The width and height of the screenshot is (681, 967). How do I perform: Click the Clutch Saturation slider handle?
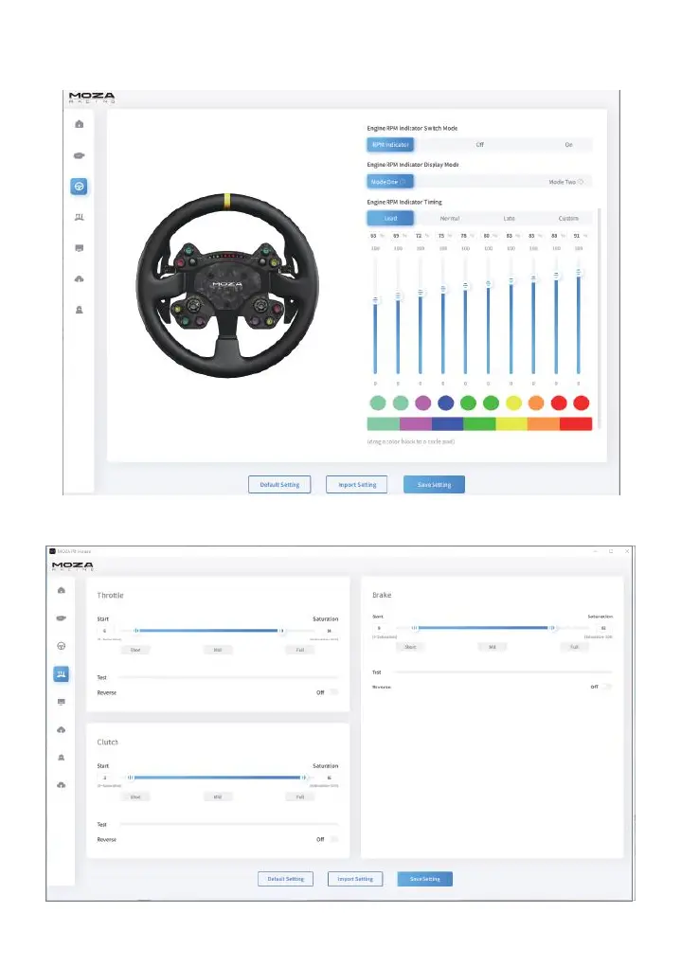[x=303, y=778]
